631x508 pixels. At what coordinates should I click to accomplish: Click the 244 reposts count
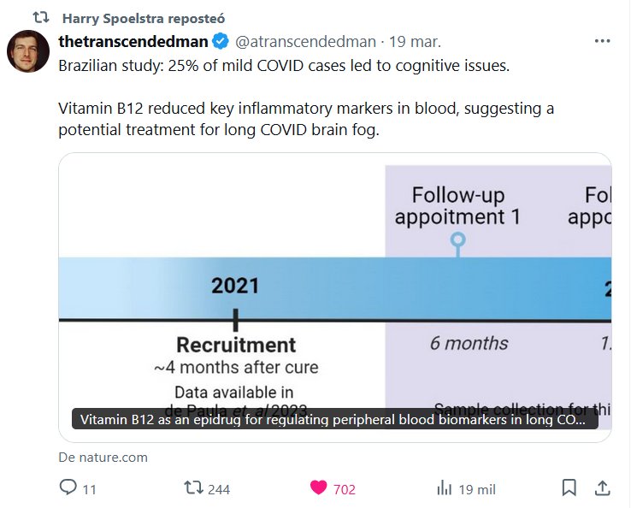(x=219, y=489)
